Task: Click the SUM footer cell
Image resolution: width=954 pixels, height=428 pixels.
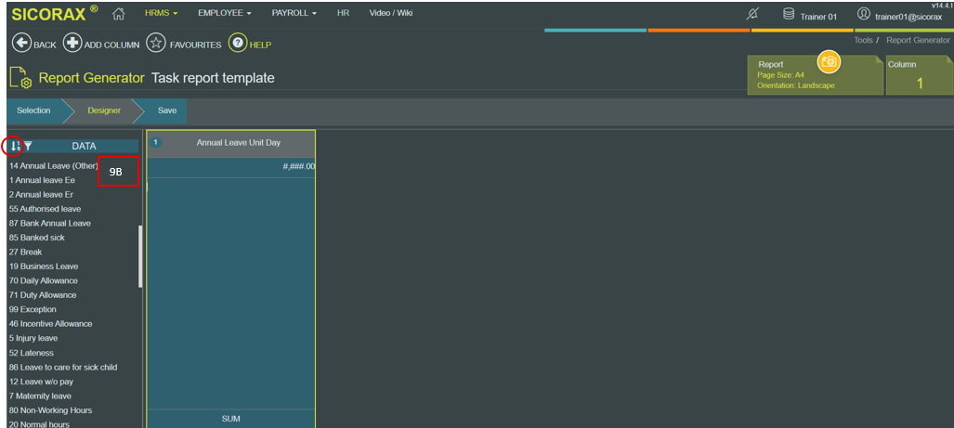Action: tap(231, 419)
